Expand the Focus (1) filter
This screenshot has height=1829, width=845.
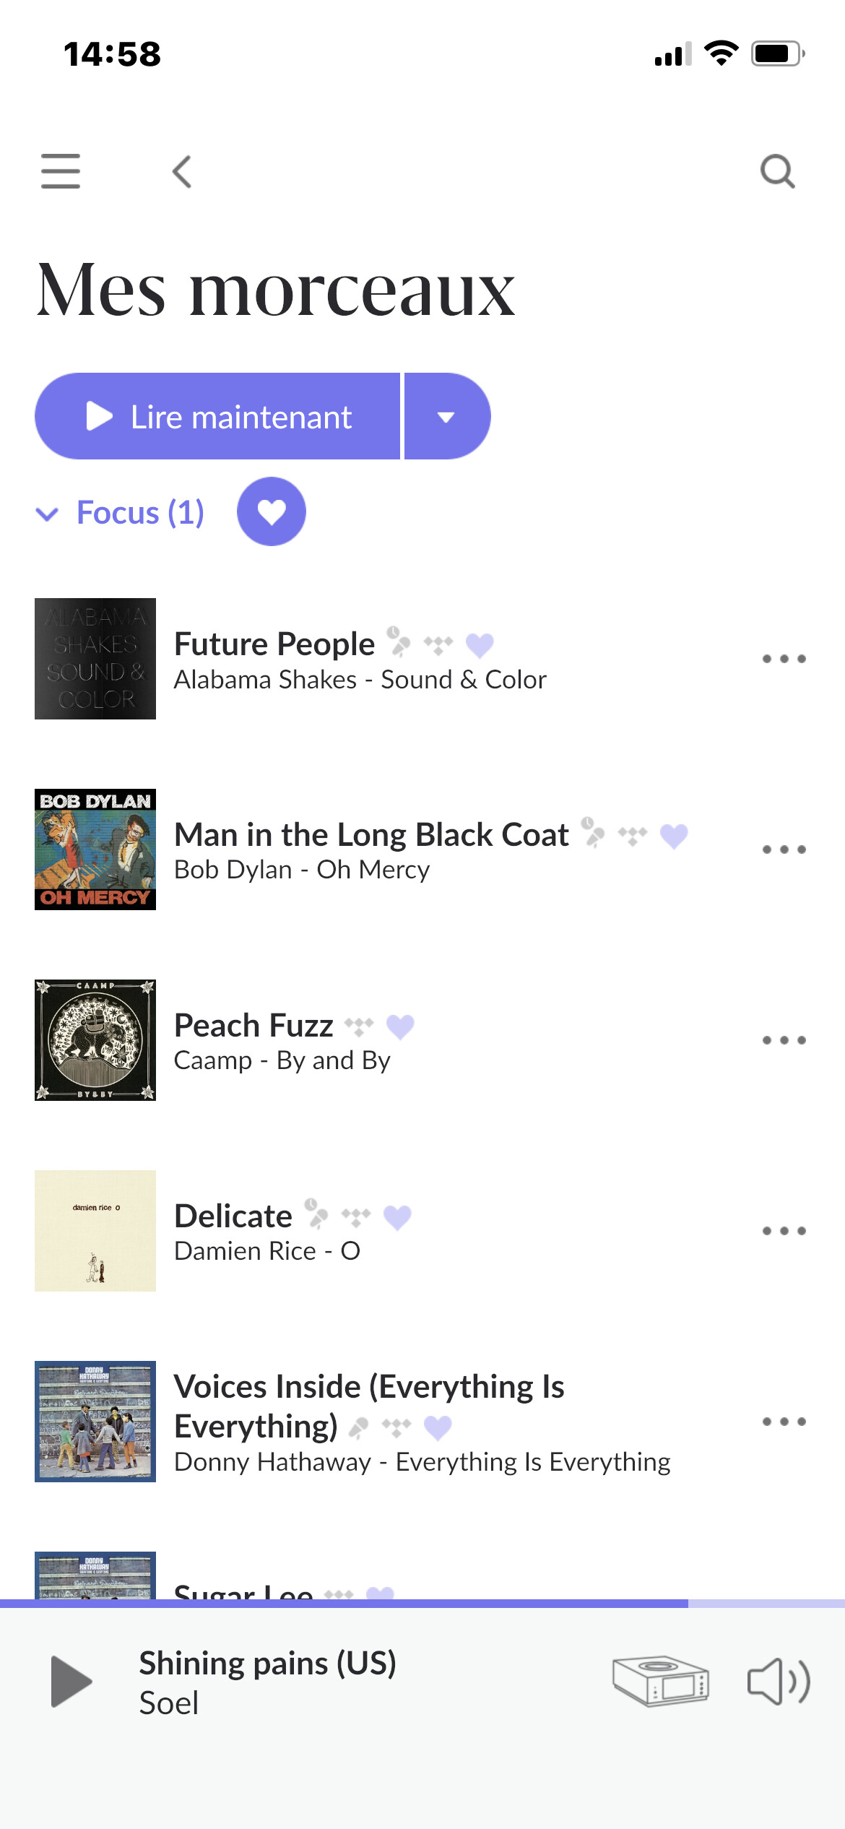(121, 513)
